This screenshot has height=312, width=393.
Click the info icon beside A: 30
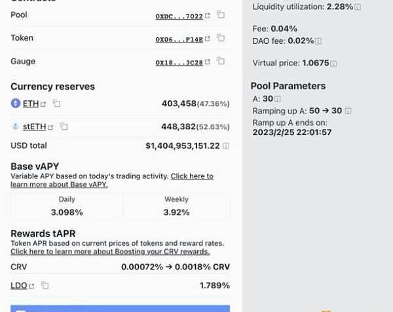click(278, 99)
